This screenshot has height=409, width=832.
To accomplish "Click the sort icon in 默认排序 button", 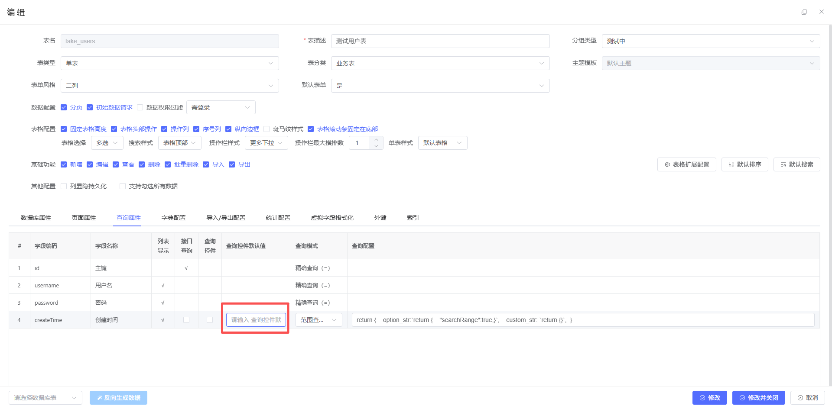I will [731, 164].
